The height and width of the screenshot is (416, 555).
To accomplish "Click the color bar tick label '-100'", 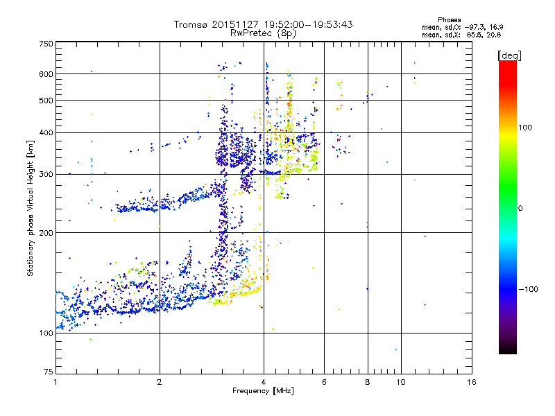I will [528, 289].
